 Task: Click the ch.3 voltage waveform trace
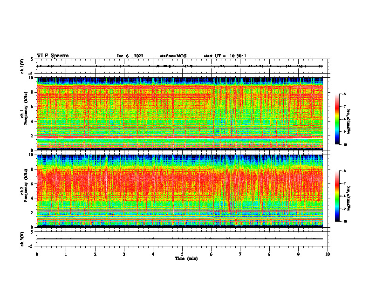click(x=180, y=239)
